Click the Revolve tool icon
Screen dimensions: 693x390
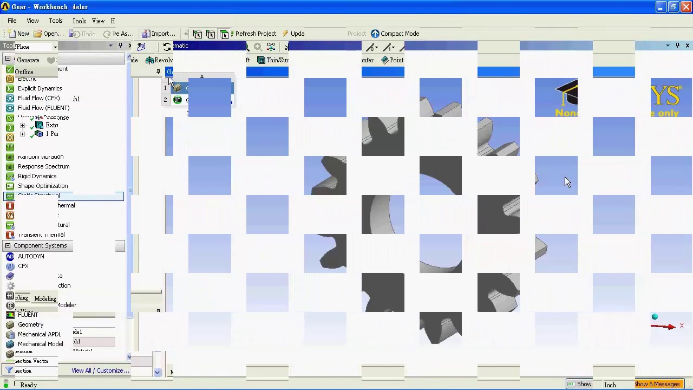tap(149, 60)
